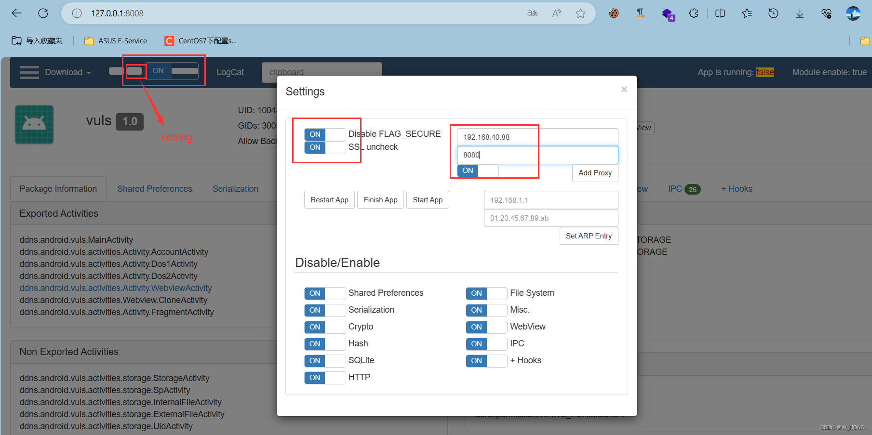Toggle + Hooks switch

point(486,361)
